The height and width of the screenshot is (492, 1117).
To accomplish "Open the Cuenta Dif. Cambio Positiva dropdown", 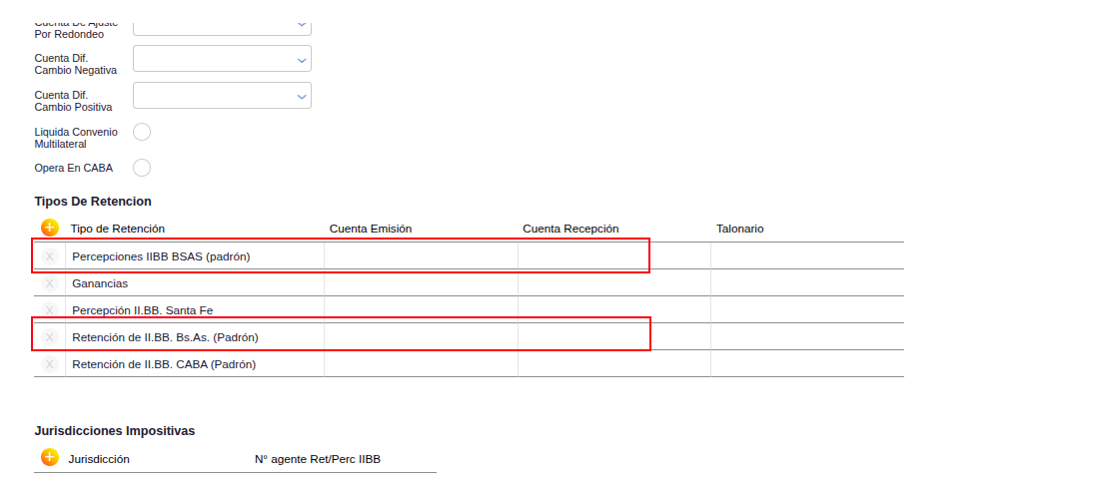I will point(222,96).
